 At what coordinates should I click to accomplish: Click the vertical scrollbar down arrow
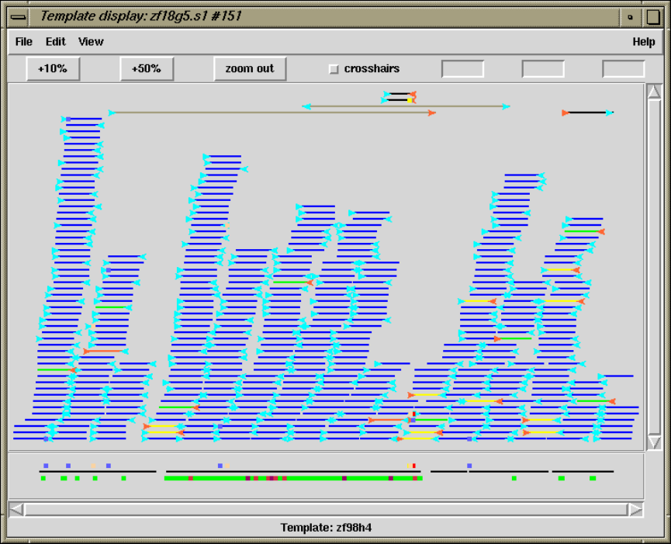[x=654, y=442]
